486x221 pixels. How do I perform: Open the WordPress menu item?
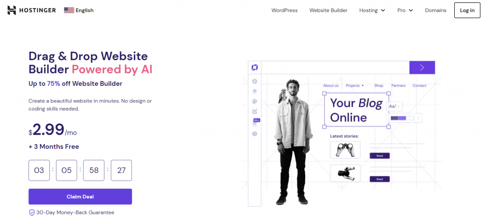(x=284, y=10)
